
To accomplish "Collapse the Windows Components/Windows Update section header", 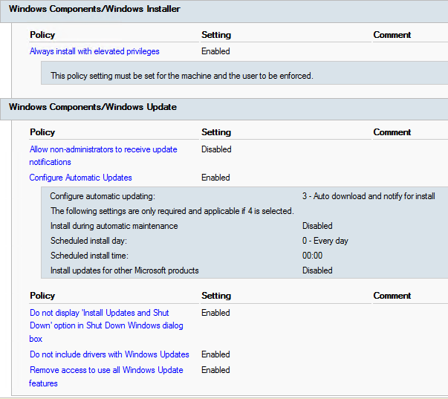I will (x=224, y=109).
